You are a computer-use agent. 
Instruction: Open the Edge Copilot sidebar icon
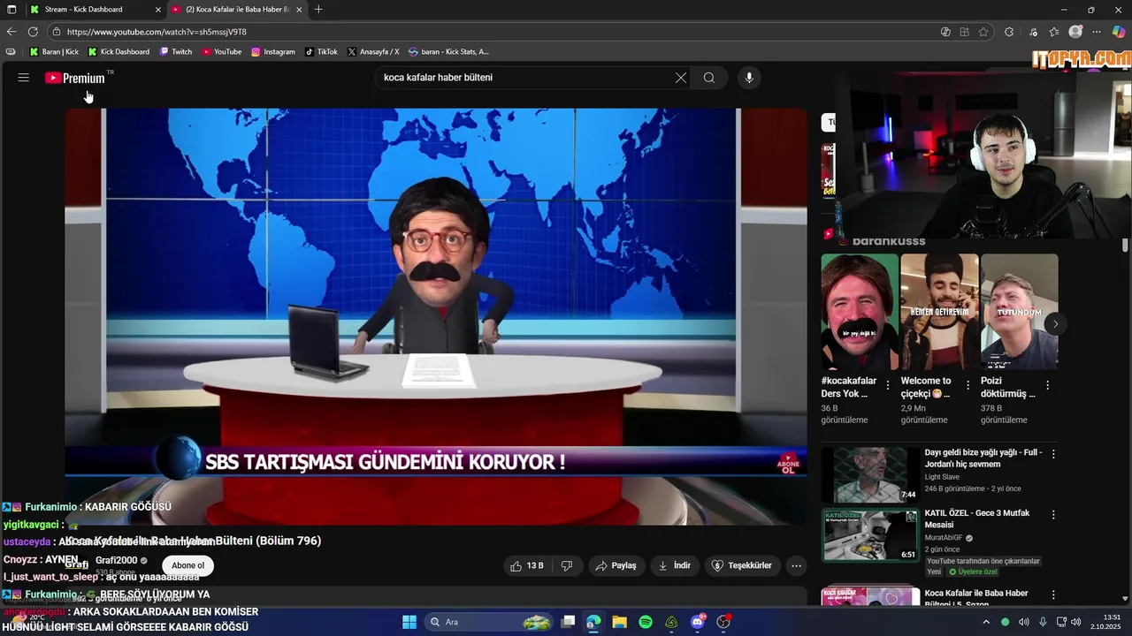click(1119, 32)
